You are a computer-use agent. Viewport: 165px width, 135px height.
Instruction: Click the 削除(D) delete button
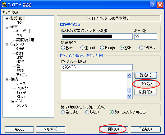point(146,92)
